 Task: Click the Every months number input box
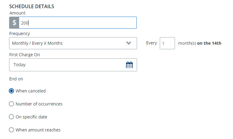tap(167, 43)
